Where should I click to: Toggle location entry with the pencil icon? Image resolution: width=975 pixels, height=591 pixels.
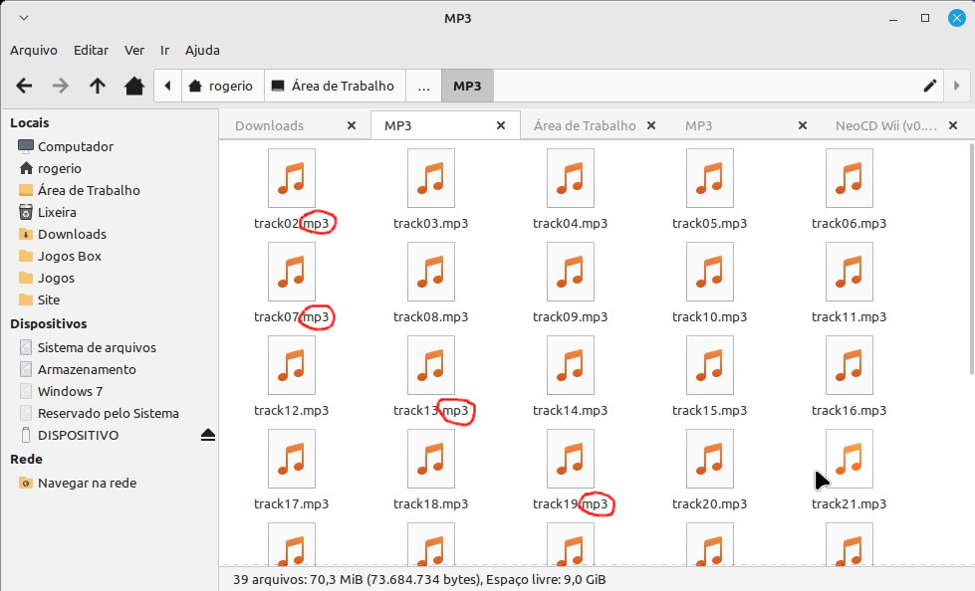point(930,86)
